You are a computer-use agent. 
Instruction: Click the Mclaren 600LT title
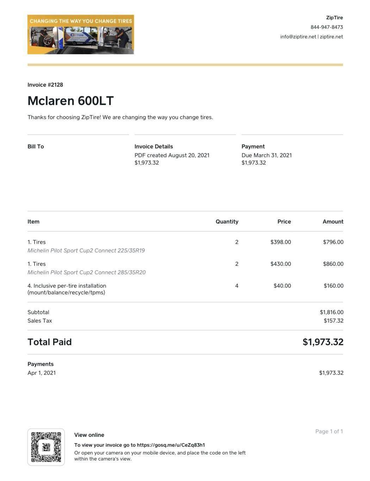tap(70, 101)
